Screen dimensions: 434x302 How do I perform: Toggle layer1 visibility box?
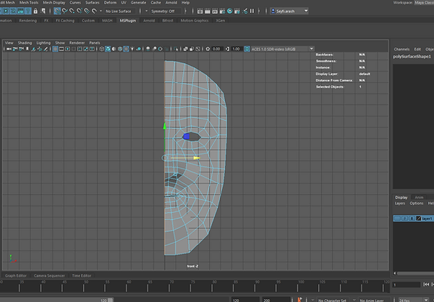tap(397, 219)
